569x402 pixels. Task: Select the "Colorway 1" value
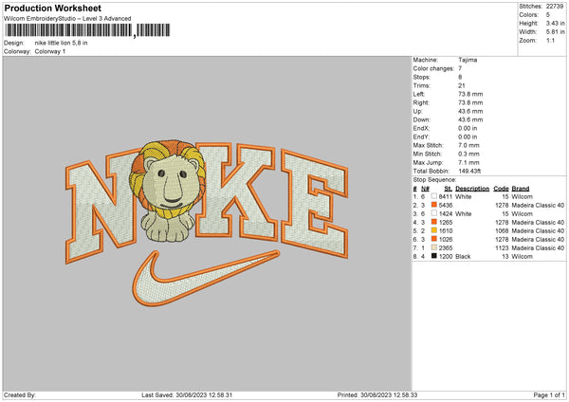[x=50, y=51]
